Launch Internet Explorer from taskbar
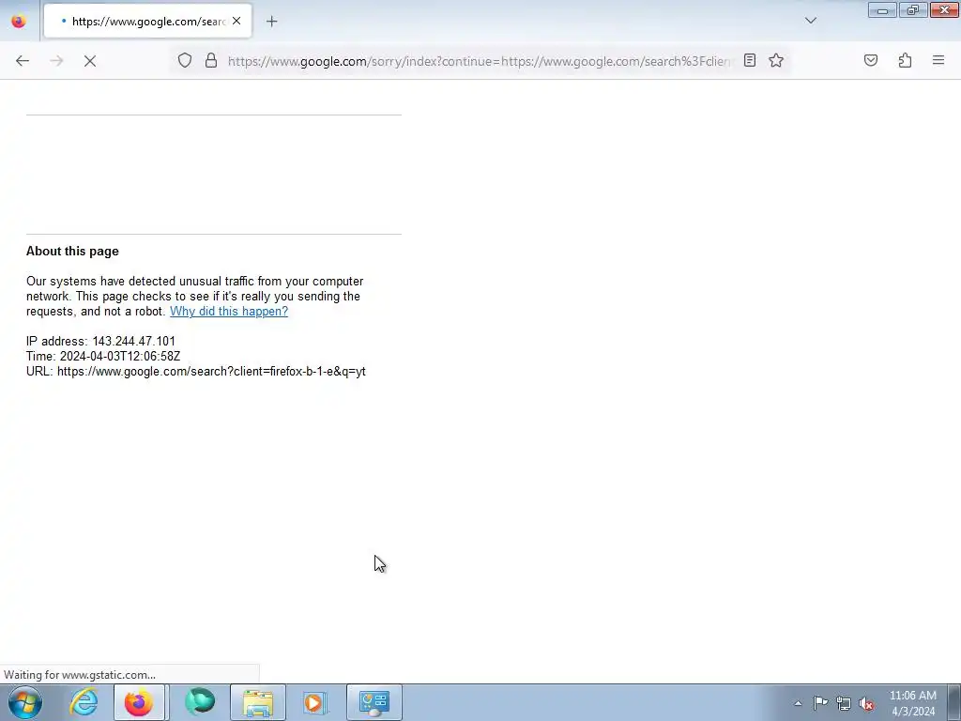 coord(84,702)
